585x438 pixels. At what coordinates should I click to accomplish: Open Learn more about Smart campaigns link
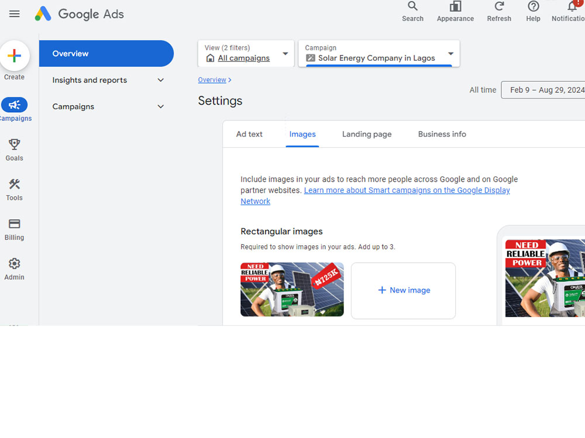click(407, 190)
